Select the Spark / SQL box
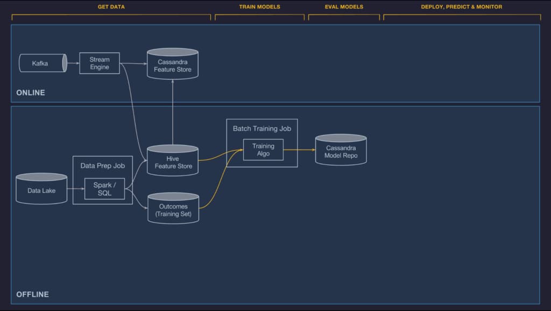Image resolution: width=551 pixels, height=311 pixels. (x=104, y=189)
